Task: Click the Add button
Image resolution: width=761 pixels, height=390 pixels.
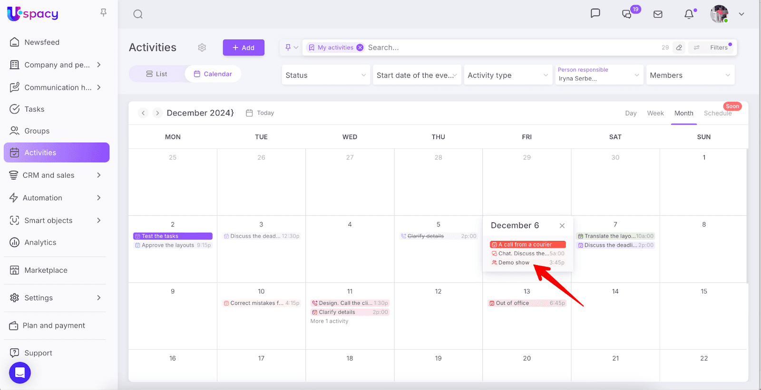Action: [x=244, y=48]
